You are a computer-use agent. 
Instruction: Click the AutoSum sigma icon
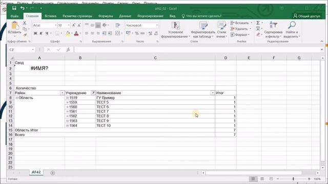pyautogui.click(x=258, y=22)
